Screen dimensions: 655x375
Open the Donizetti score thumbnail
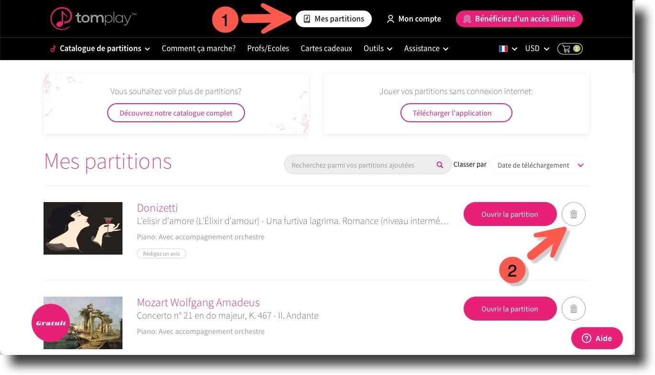tap(83, 228)
